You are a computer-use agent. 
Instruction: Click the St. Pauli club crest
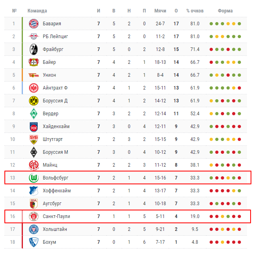coord(33,216)
